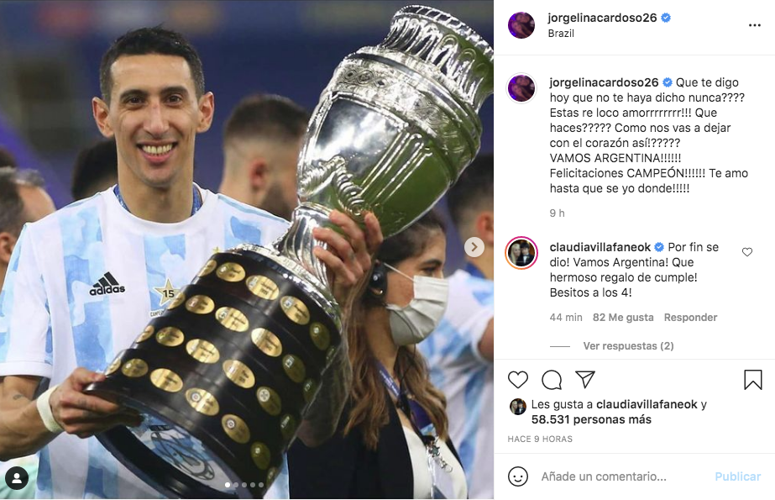775x500 pixels.
Task: View 58.531 personas más likes list
Action: [591, 419]
